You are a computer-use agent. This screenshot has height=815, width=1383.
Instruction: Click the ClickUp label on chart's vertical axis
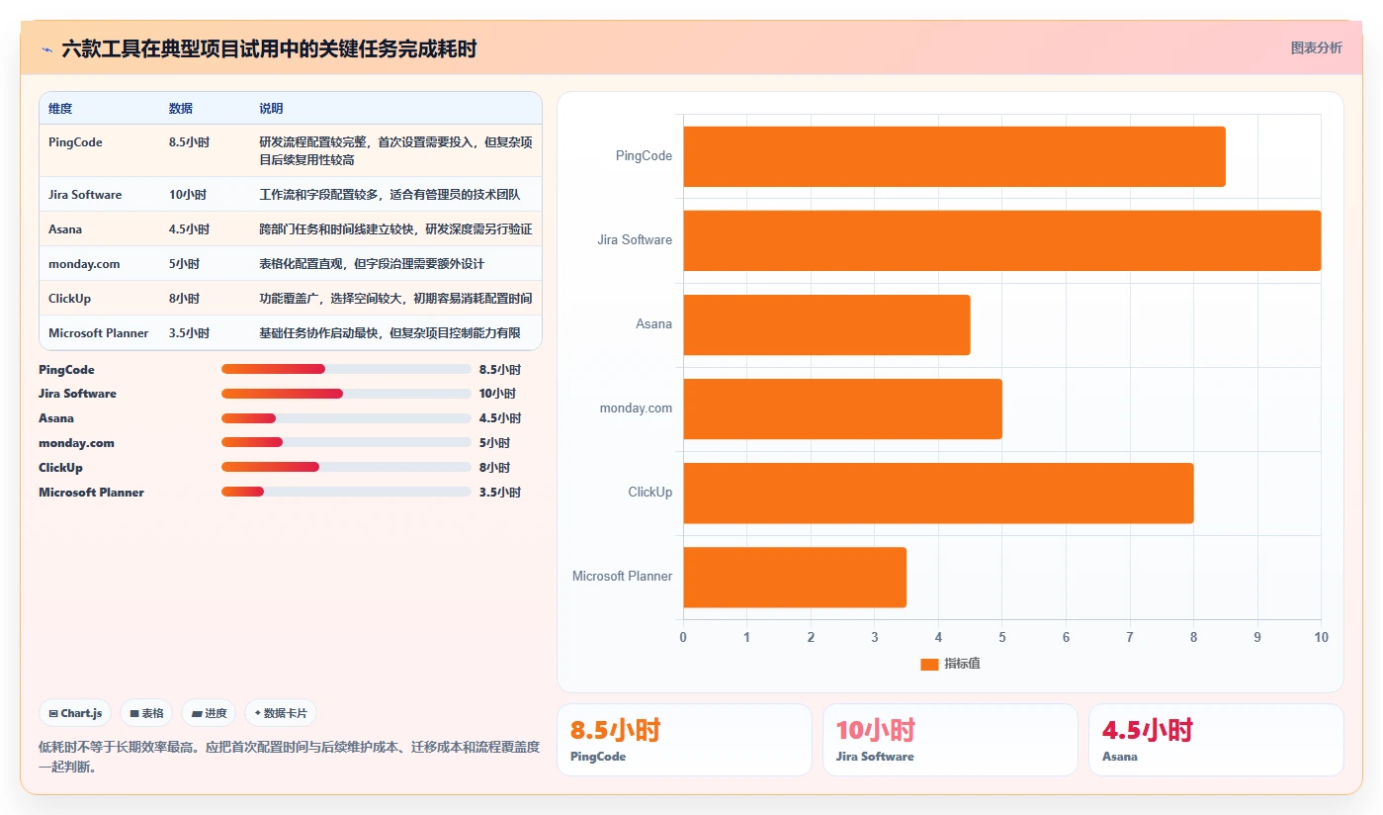[650, 493]
